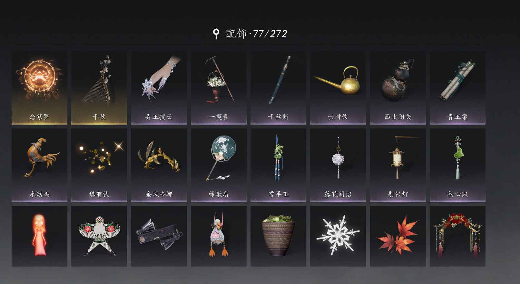This screenshot has height=284, width=520.
Task: Select the 千丝断 sword accessory
Action: 278,87
